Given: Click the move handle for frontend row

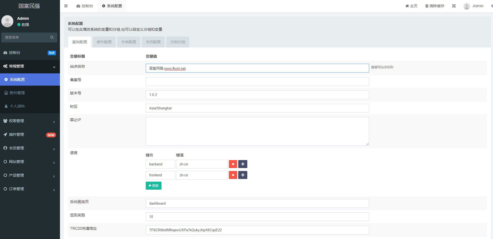Looking at the screenshot, I should click(243, 175).
